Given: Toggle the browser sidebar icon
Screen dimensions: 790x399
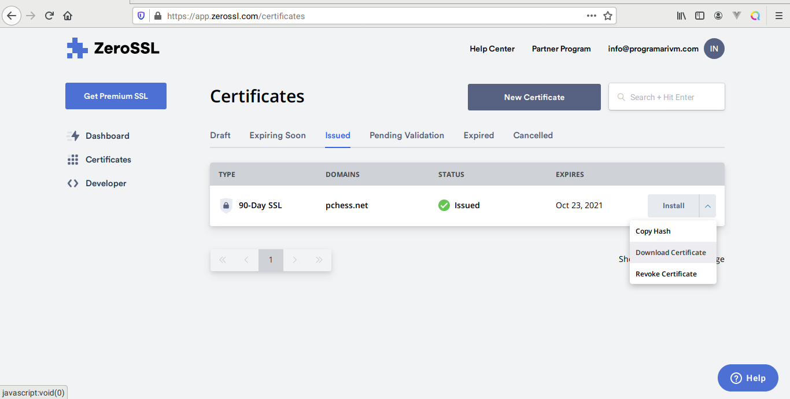Looking at the screenshot, I should [700, 16].
